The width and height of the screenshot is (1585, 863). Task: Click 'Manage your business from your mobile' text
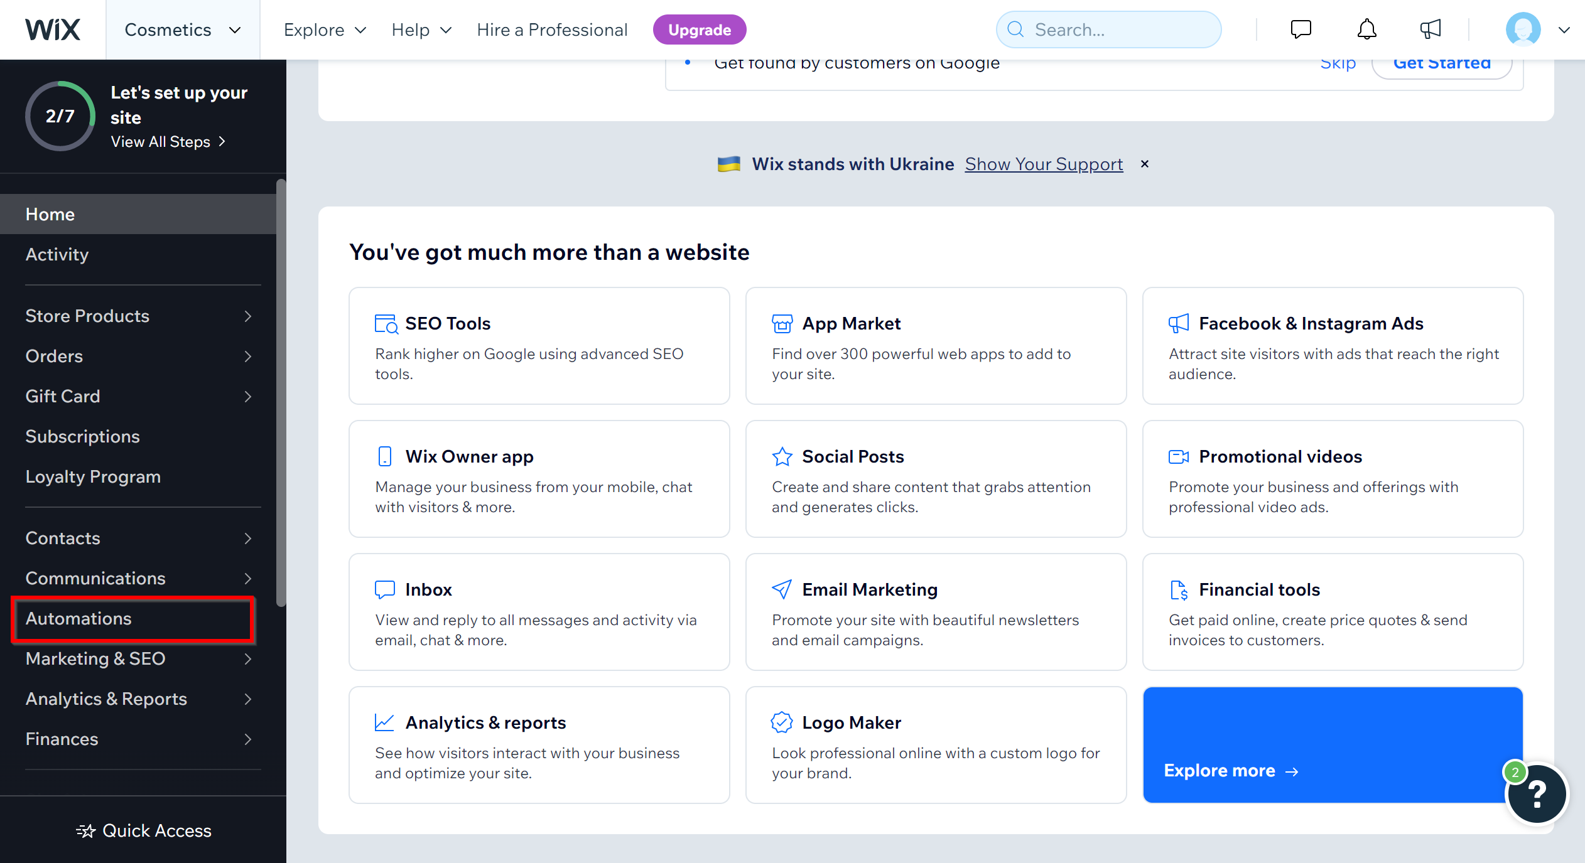(x=534, y=497)
